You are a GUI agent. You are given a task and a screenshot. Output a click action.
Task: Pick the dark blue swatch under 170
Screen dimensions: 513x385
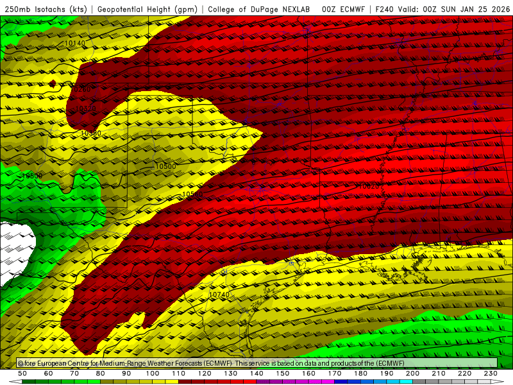341,382
